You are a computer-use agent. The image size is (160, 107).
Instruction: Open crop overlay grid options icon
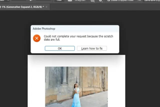click(92, 1)
